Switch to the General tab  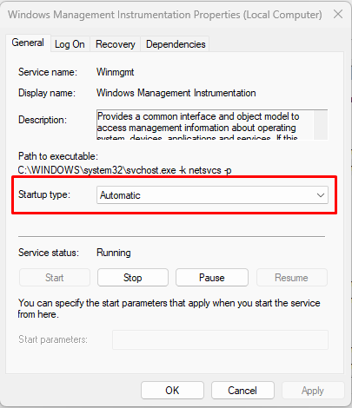click(x=28, y=43)
